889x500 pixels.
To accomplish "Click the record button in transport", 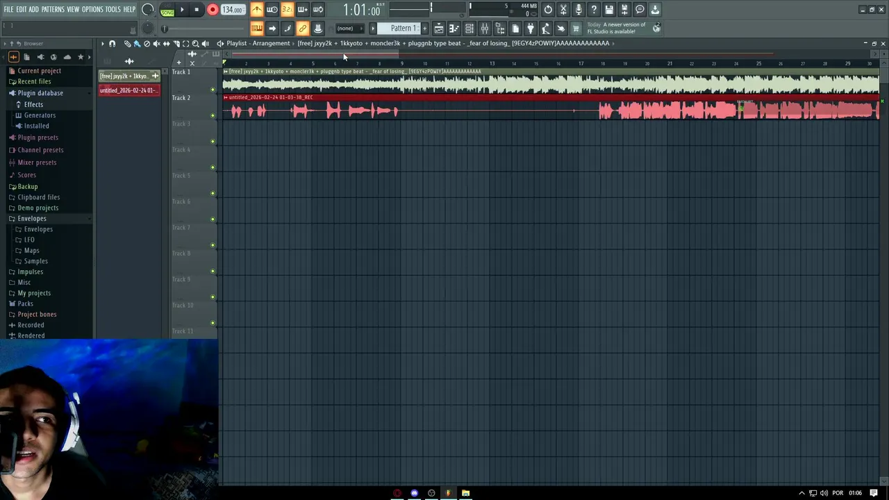I will tap(213, 10).
